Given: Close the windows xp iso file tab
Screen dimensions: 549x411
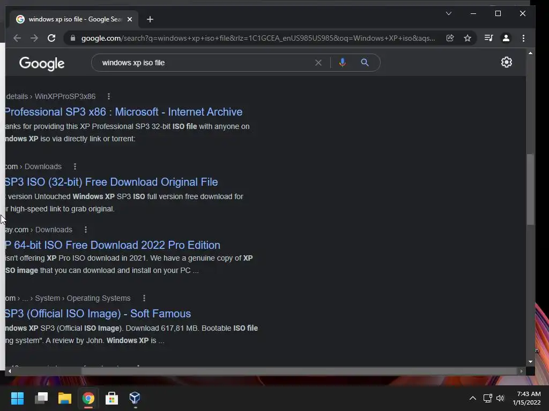Looking at the screenshot, I should pyautogui.click(x=130, y=19).
